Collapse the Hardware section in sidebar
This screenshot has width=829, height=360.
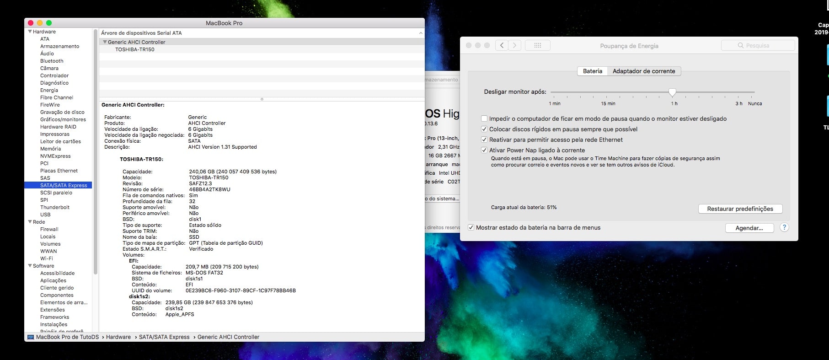(x=30, y=32)
